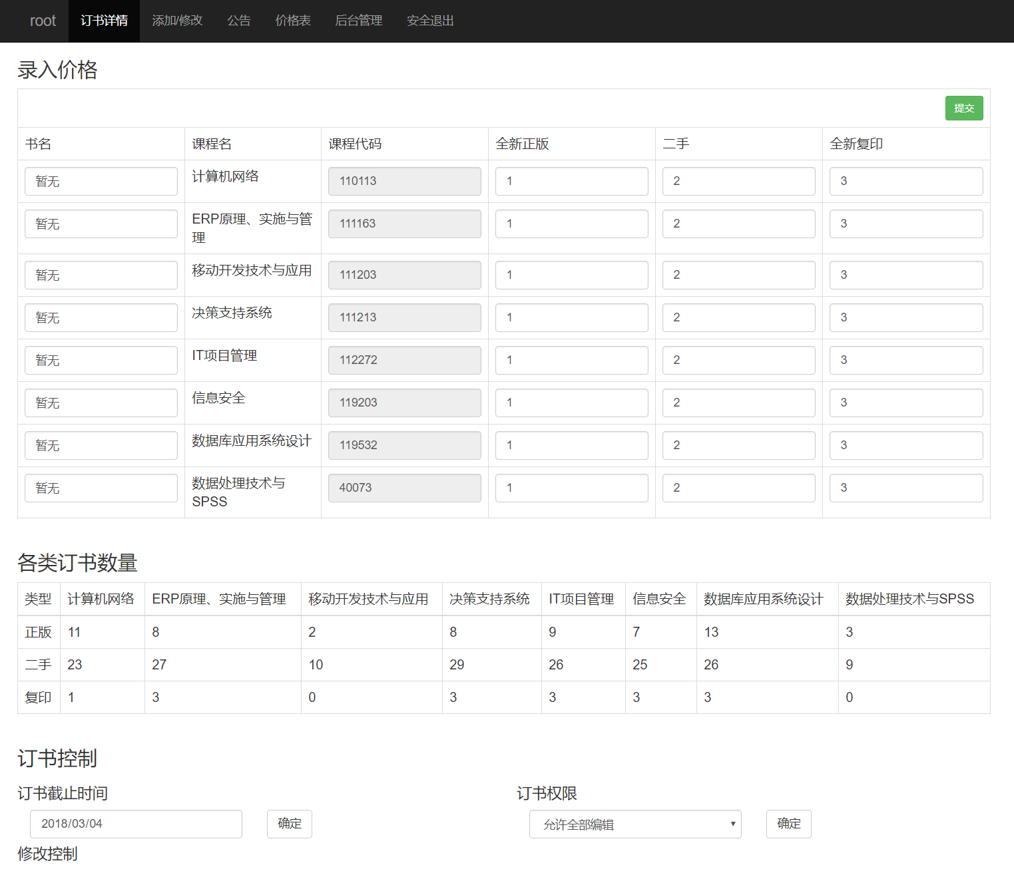Open the 订书详情 nav tab

coord(104,21)
